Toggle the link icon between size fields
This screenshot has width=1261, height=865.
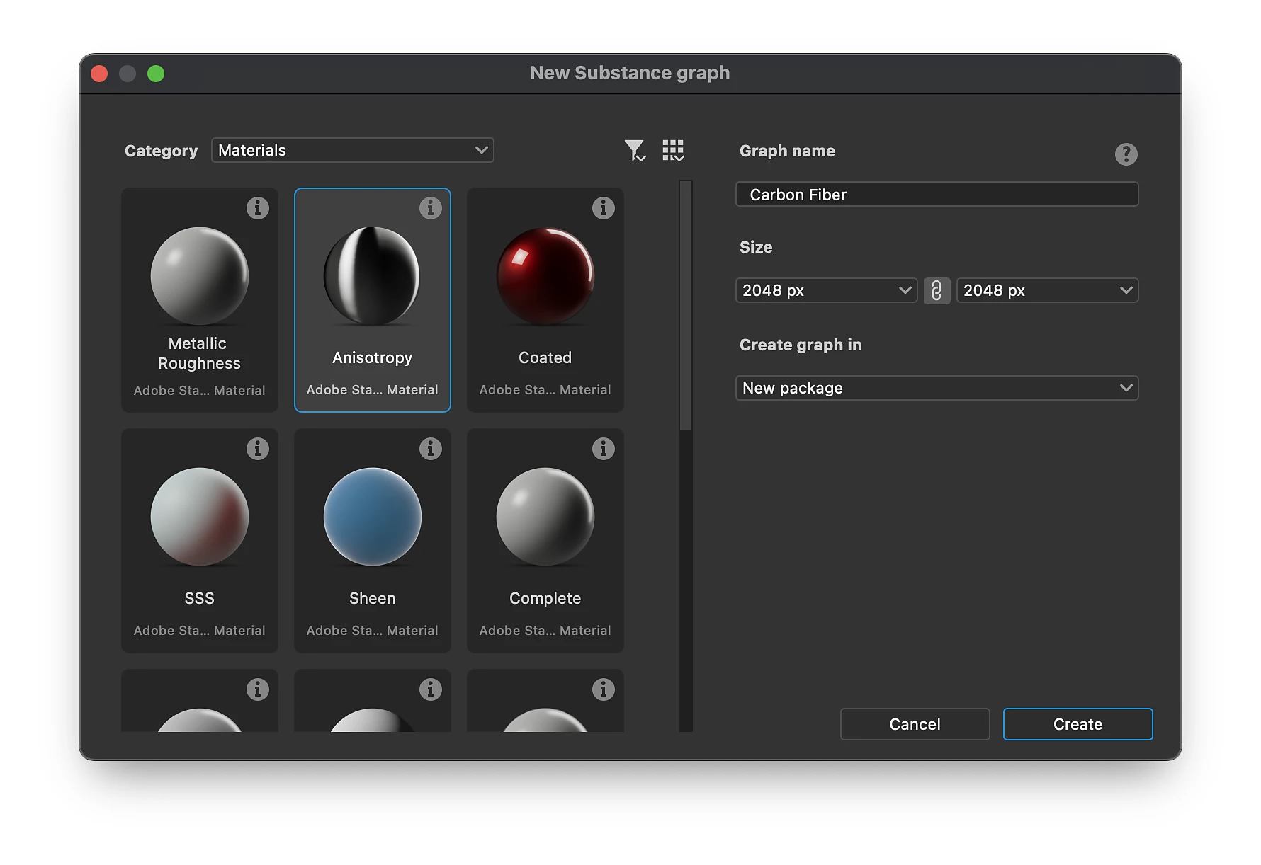click(x=937, y=290)
